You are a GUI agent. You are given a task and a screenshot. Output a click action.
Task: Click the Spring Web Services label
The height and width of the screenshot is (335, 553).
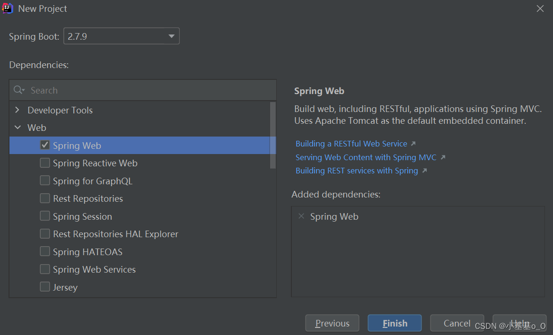coord(94,269)
